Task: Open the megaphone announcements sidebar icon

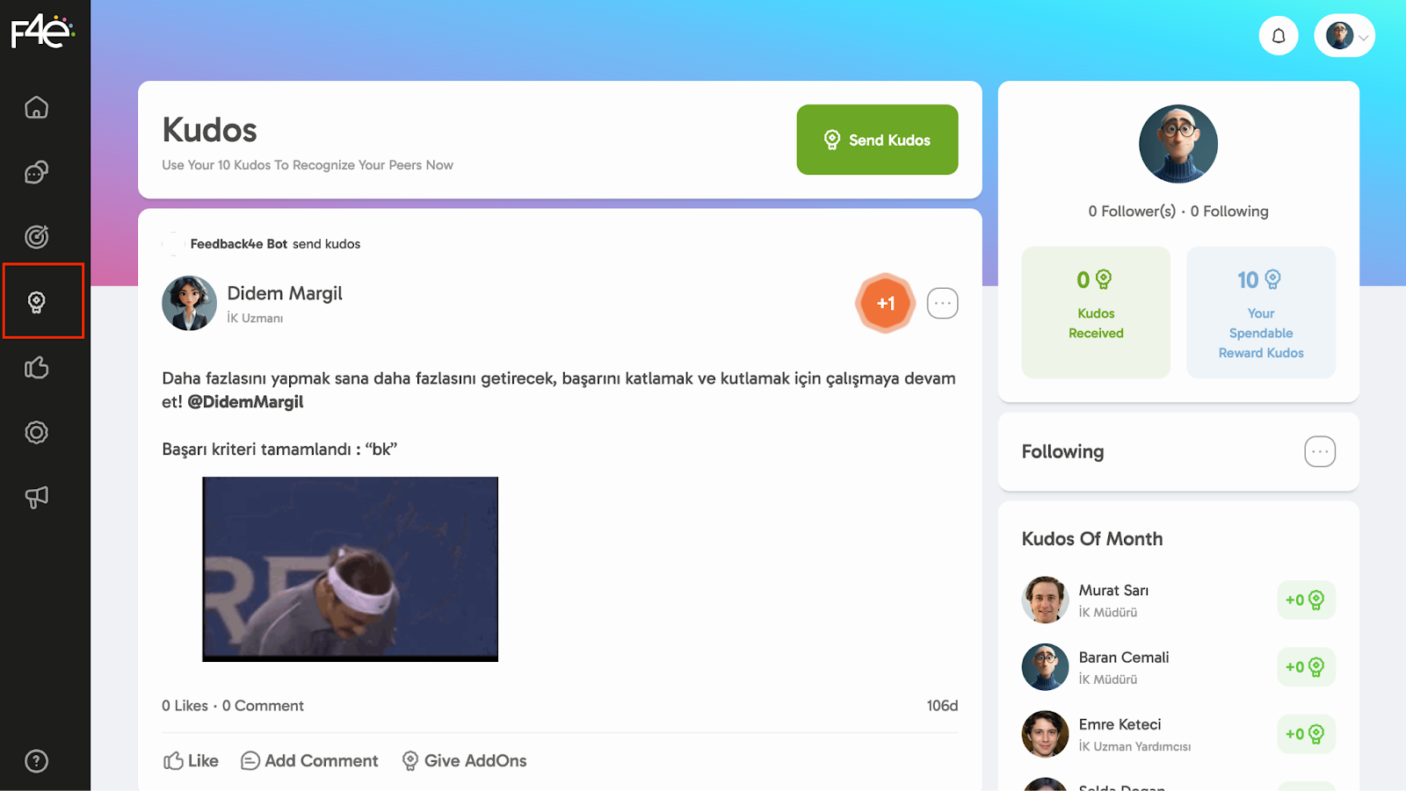Action: point(36,497)
